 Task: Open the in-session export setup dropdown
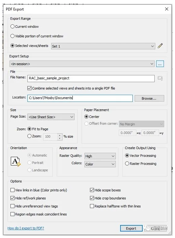(x=82, y=64)
